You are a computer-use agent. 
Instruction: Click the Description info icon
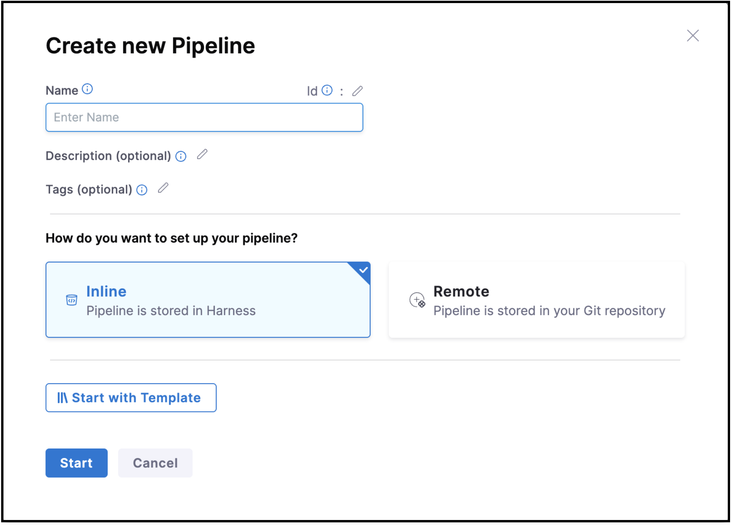(181, 156)
